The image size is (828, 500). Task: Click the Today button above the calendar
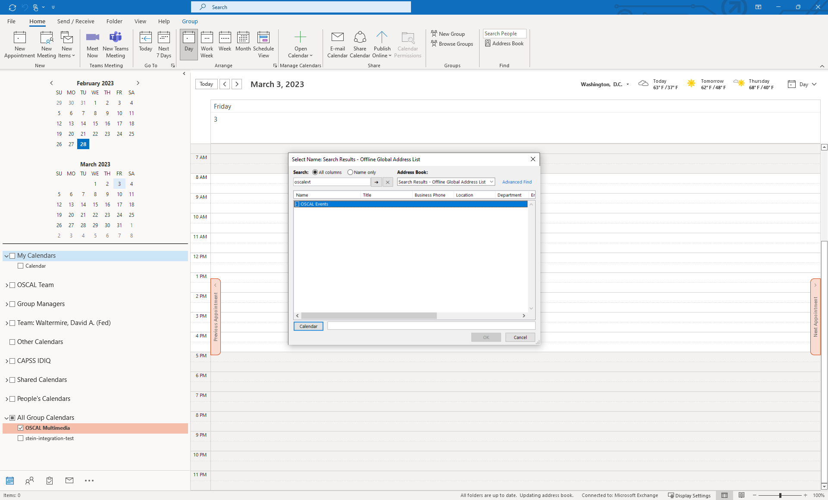(x=206, y=84)
